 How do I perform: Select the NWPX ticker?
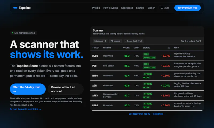coord(95,76)
